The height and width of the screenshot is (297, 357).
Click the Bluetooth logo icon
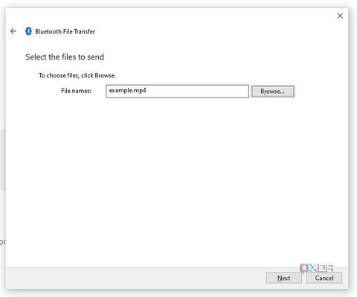tap(28, 31)
